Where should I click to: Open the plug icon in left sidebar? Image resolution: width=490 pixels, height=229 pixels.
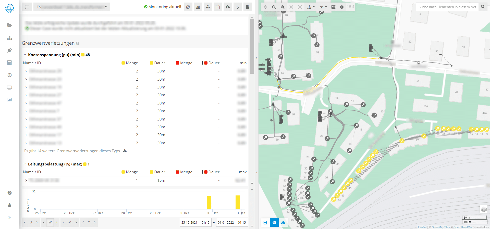point(9,50)
